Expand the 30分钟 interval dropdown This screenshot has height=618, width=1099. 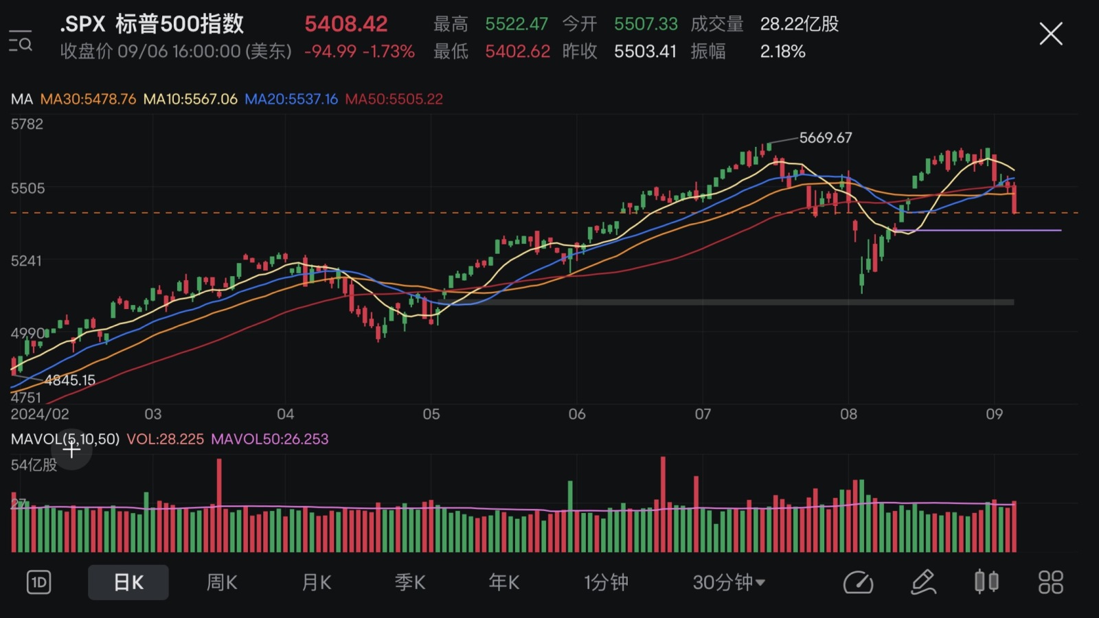click(729, 582)
